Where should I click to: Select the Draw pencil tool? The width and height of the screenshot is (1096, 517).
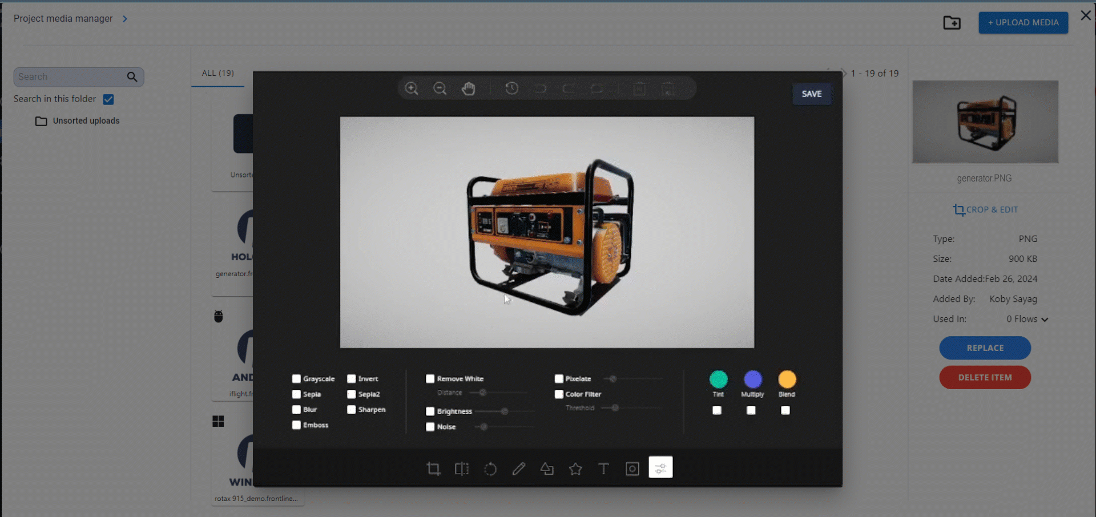coord(519,468)
